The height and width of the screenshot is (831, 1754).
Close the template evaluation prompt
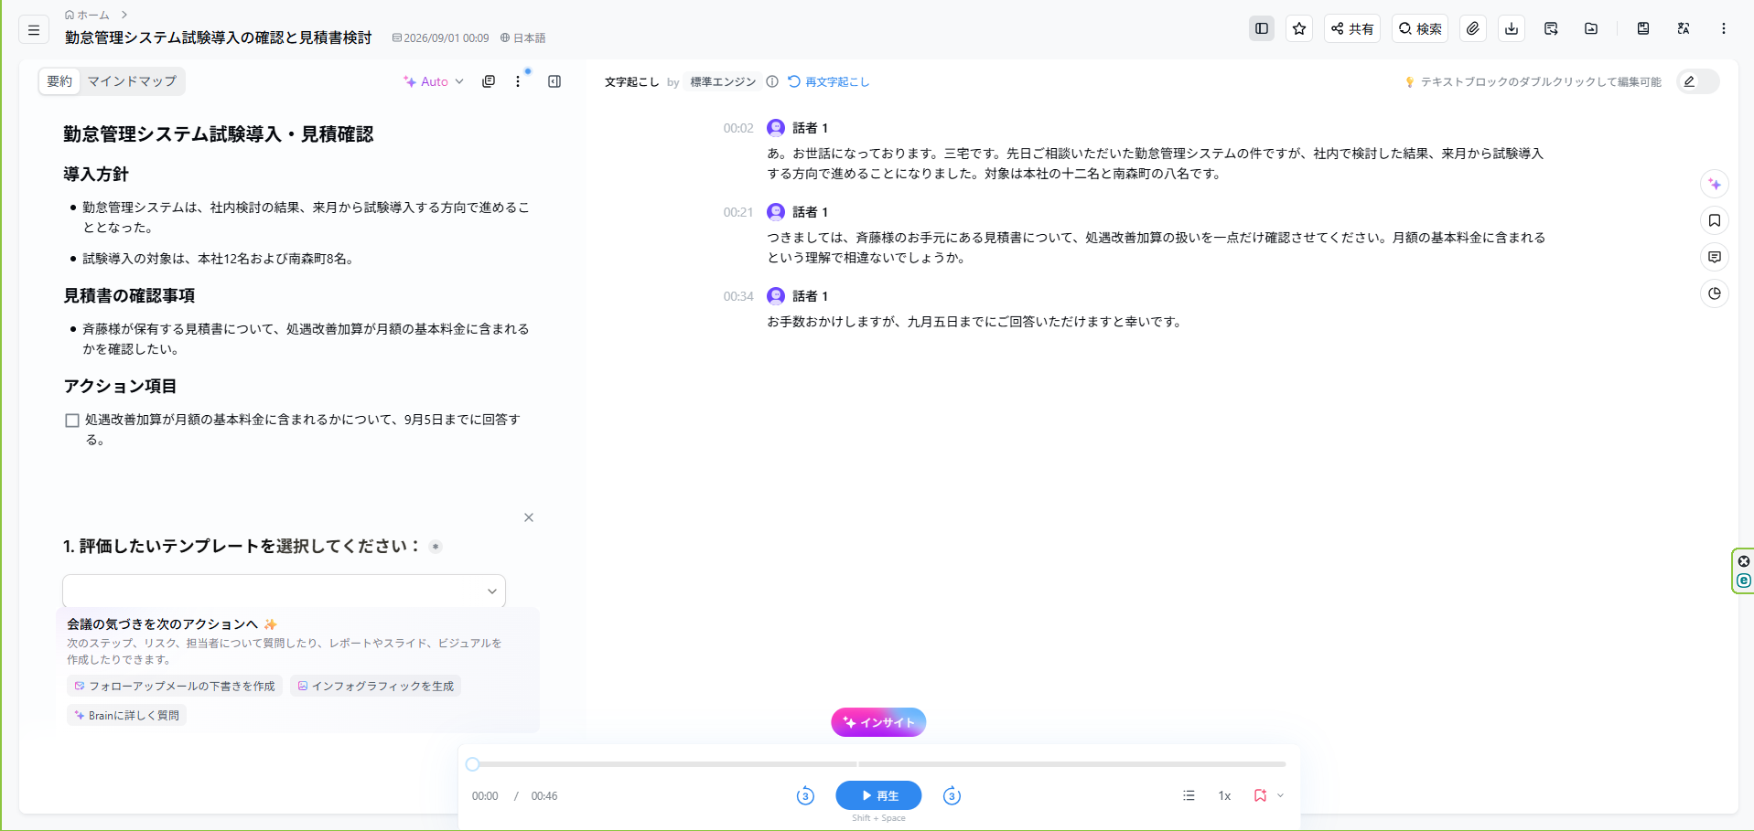[x=529, y=517]
